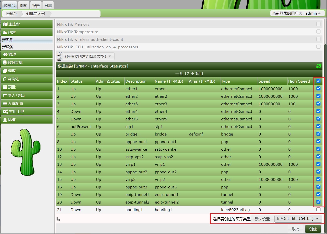Open the 数据采集 data collection menu
The height and width of the screenshot is (234, 327).
click(27, 63)
